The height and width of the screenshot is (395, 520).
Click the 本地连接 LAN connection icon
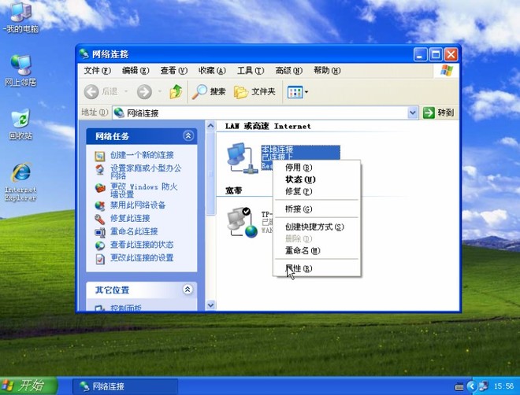pos(241,158)
